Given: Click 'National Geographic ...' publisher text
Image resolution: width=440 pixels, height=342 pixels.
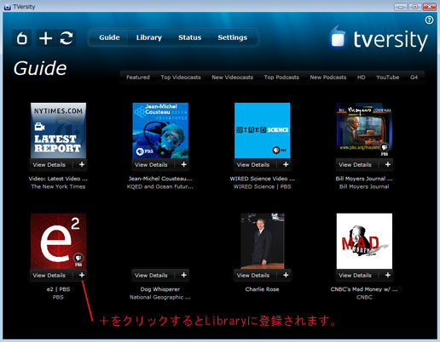Looking at the screenshot, I should (160, 297).
